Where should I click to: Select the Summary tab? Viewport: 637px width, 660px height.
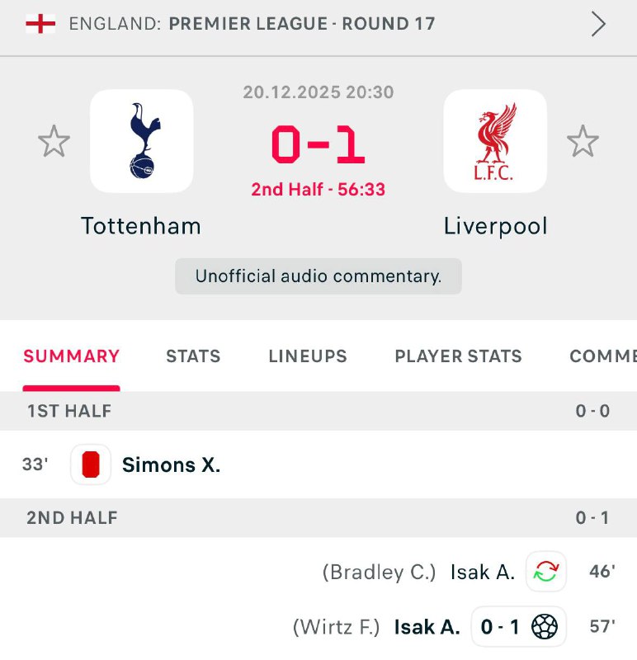72,356
